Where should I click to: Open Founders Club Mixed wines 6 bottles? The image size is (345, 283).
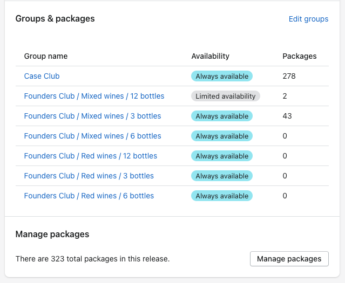coord(92,136)
